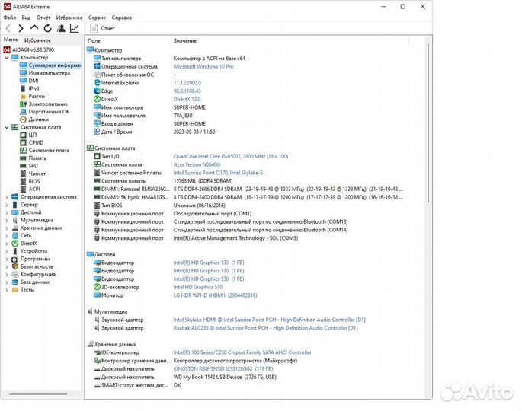Screen dimensions: 522x411
Task: Collapse the Компьютер tree node
Action: point(7,58)
